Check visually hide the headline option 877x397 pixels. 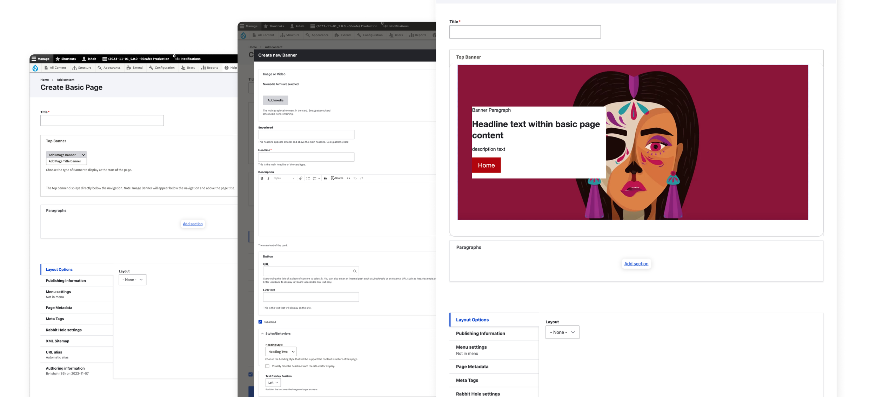coord(267,366)
